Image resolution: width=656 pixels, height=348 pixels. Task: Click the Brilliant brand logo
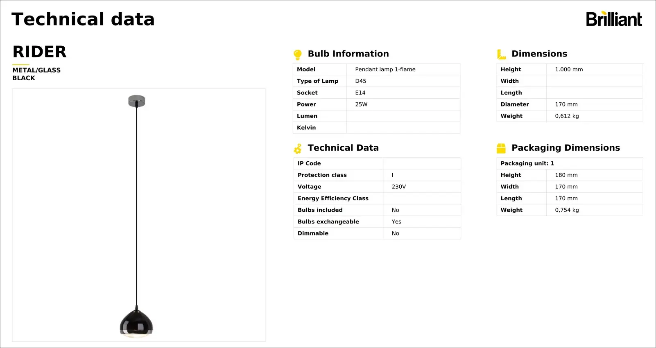pos(613,19)
